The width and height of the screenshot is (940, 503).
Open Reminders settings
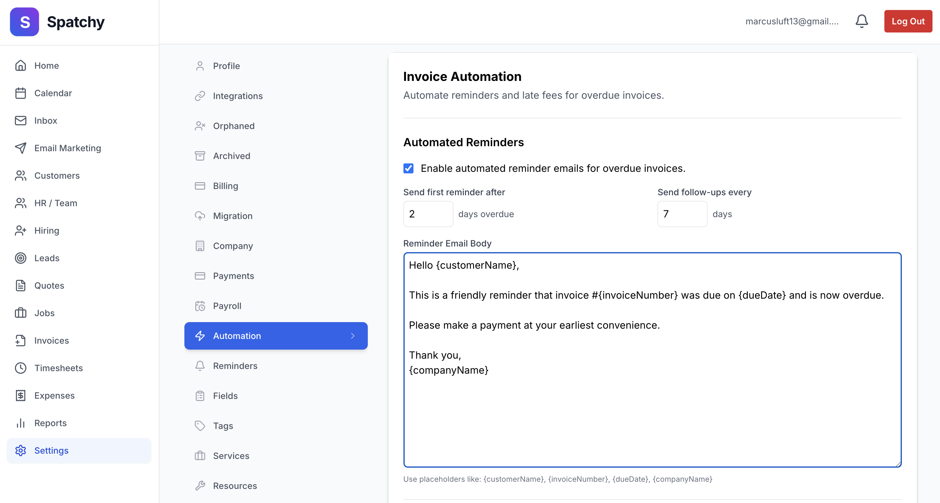coord(276,366)
